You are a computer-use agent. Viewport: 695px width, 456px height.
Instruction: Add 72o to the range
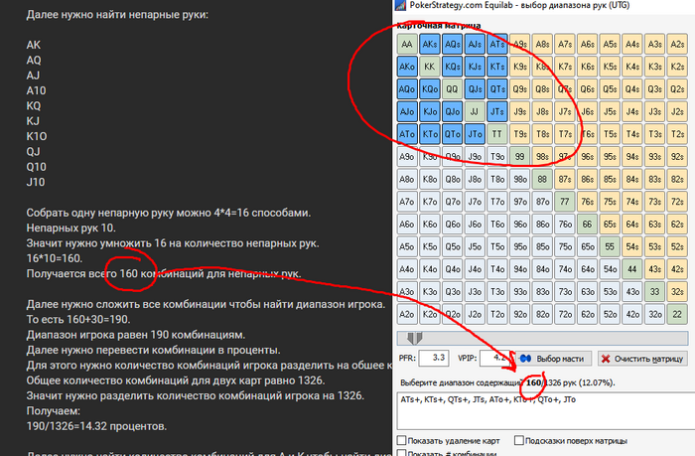[565, 314]
